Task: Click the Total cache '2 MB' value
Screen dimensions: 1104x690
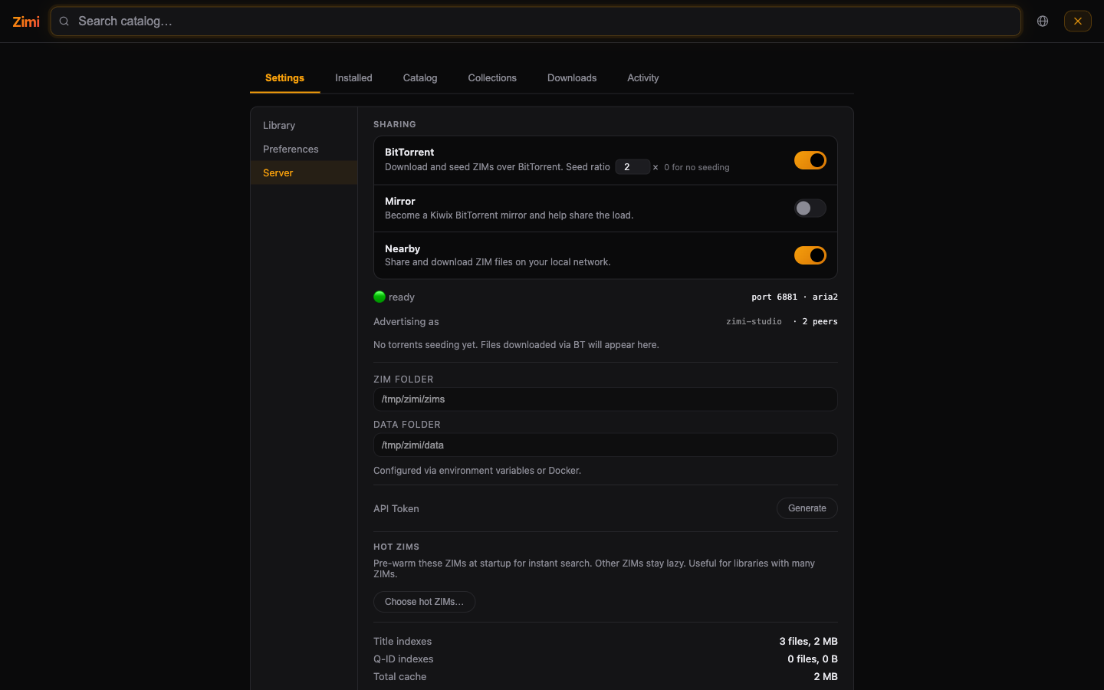Action: pyautogui.click(x=826, y=677)
